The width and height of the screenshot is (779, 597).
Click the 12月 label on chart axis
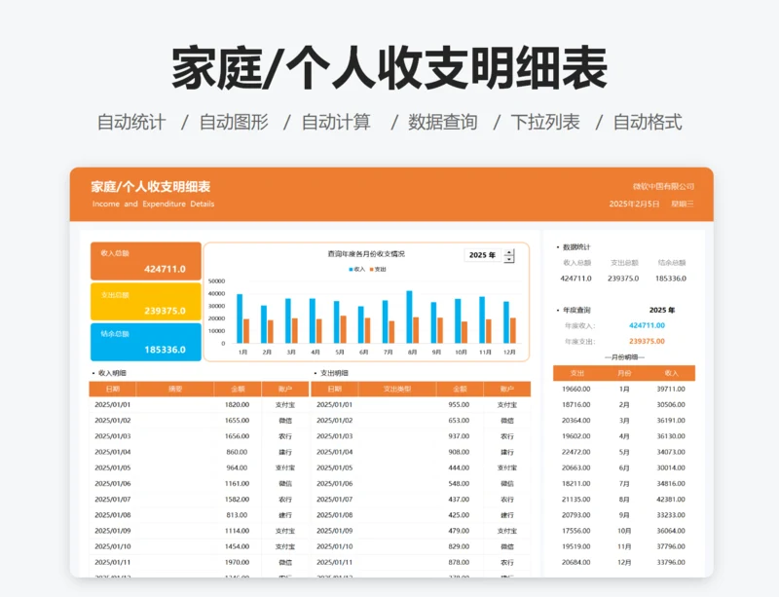509,352
